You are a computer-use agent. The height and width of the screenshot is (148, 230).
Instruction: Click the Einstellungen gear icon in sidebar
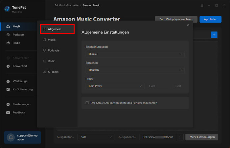(x=8, y=104)
